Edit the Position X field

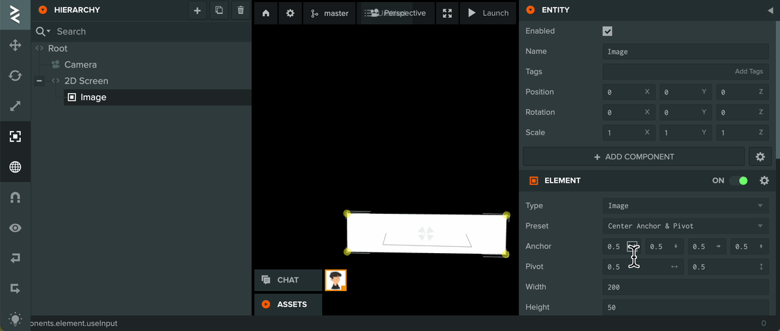[629, 92]
